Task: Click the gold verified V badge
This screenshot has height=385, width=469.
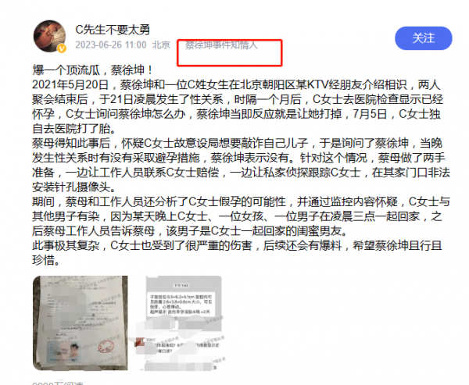Action: pyautogui.click(x=62, y=48)
